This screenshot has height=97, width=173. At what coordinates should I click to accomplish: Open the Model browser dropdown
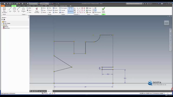pos(4,18)
